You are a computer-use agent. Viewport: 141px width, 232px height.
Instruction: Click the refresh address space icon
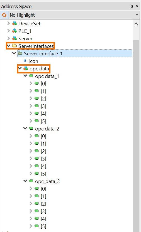click(x=4, y=15)
